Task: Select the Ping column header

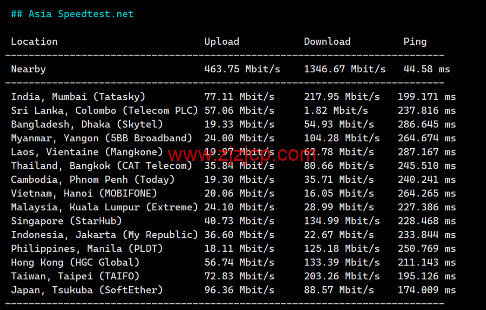Action: (x=415, y=41)
